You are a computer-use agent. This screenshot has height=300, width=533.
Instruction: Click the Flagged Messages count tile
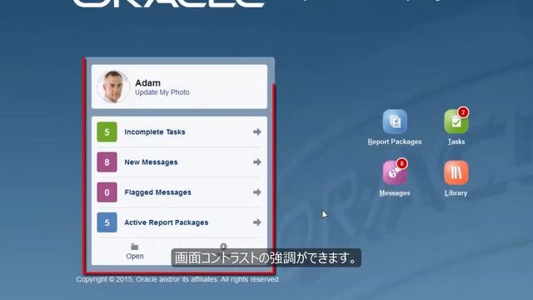107,192
